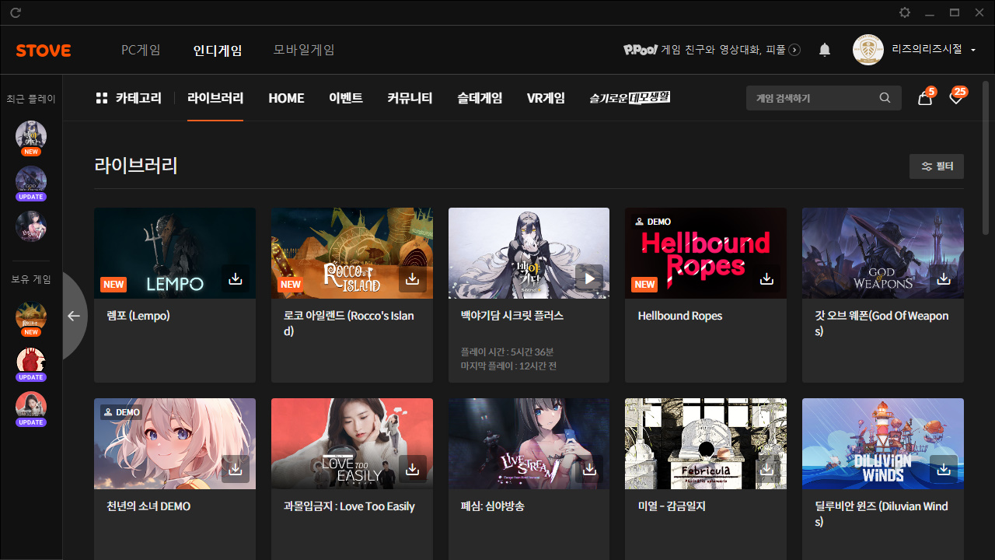Open last owned game icon in sidebar

(x=31, y=408)
